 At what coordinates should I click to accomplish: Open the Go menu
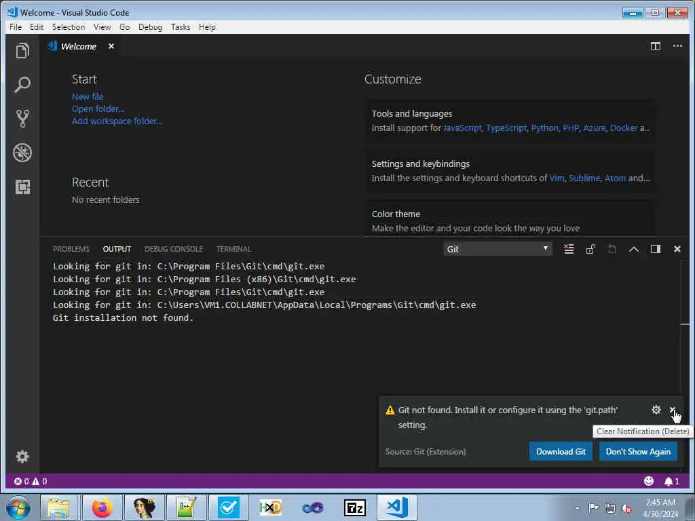point(125,27)
